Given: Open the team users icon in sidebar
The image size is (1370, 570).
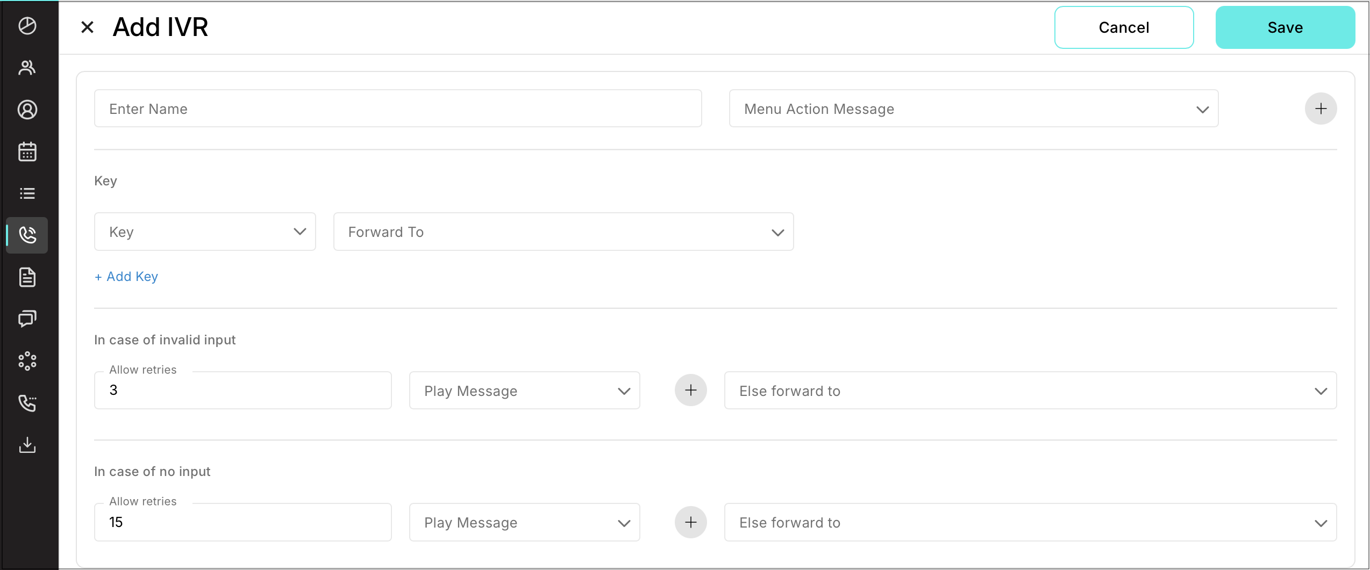Looking at the screenshot, I should pyautogui.click(x=27, y=68).
